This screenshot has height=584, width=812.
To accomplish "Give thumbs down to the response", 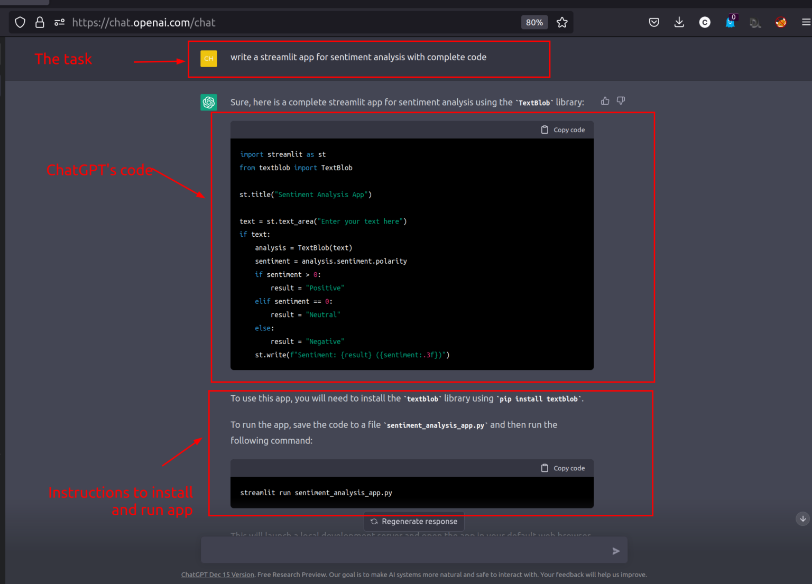I will [621, 100].
